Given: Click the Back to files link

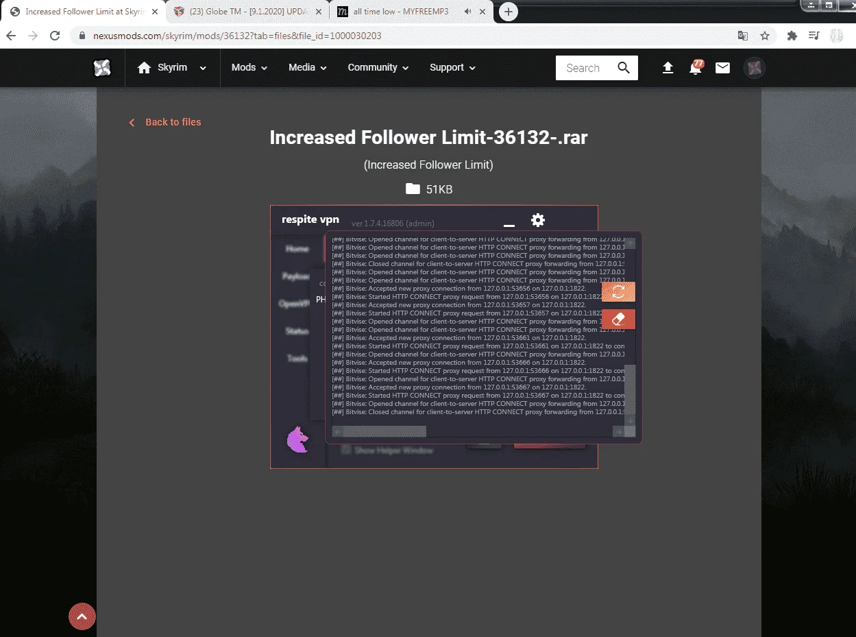Looking at the screenshot, I should click(x=165, y=122).
